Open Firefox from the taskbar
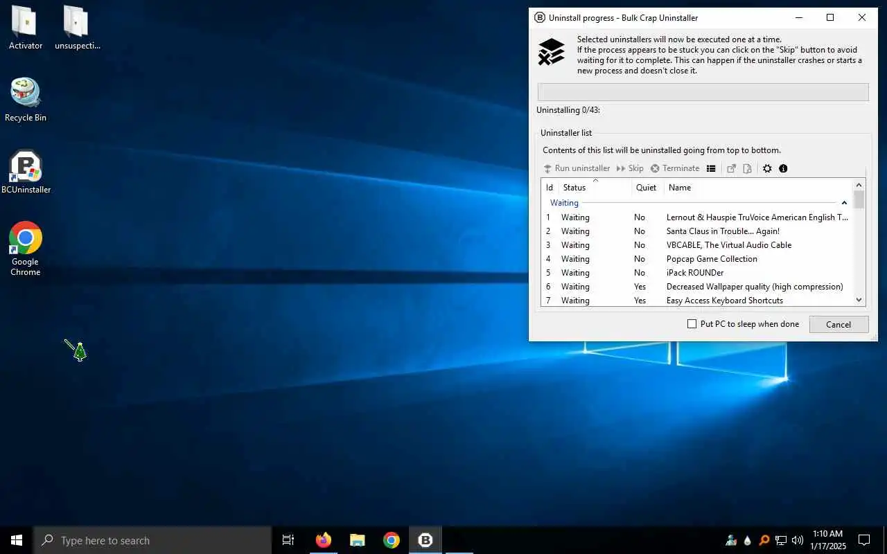Image resolution: width=887 pixels, height=554 pixels. [x=323, y=540]
